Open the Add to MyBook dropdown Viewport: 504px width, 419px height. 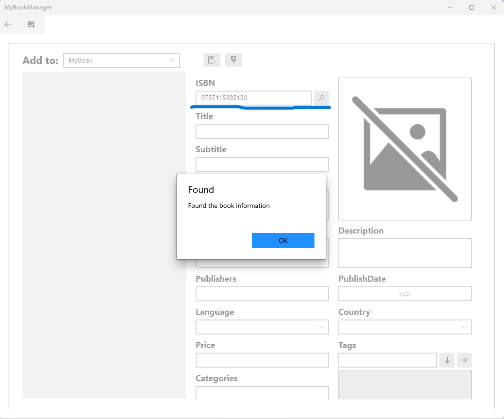[x=122, y=60]
